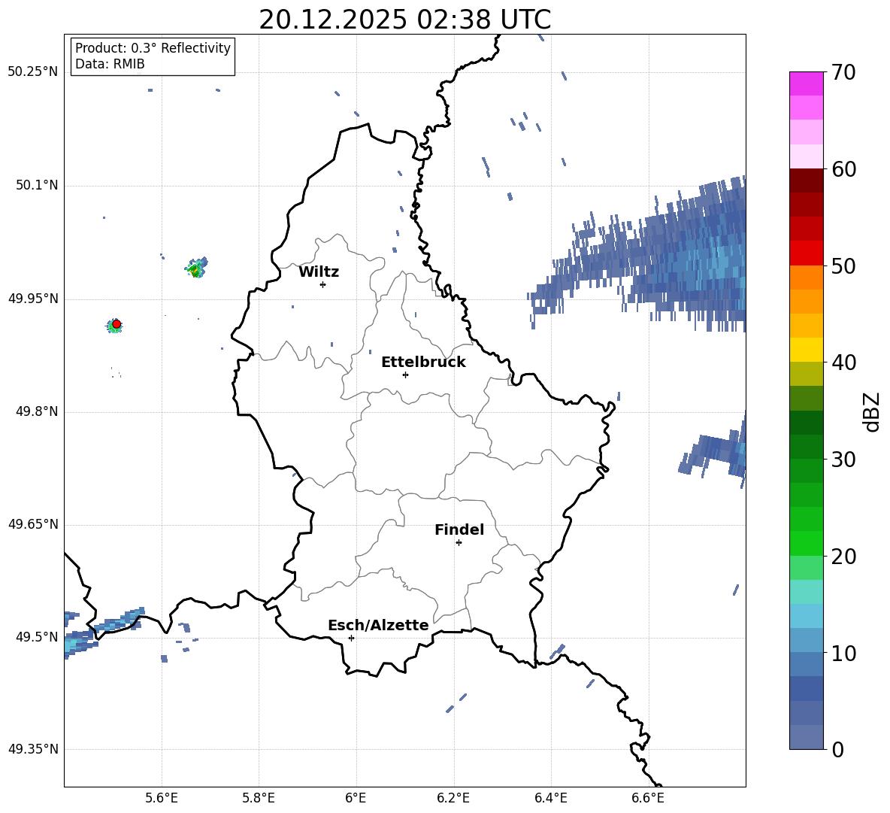Screen dimensions: 890x813
Task: Click the colorbar tick value 70
Action: (843, 72)
